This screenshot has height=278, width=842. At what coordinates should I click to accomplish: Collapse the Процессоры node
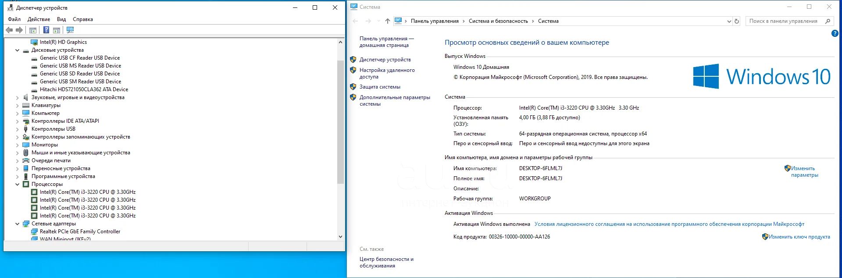pos(18,184)
